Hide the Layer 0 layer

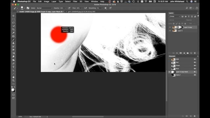tap(170, 30)
